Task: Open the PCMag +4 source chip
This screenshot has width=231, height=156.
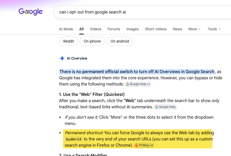Action: [144, 145]
